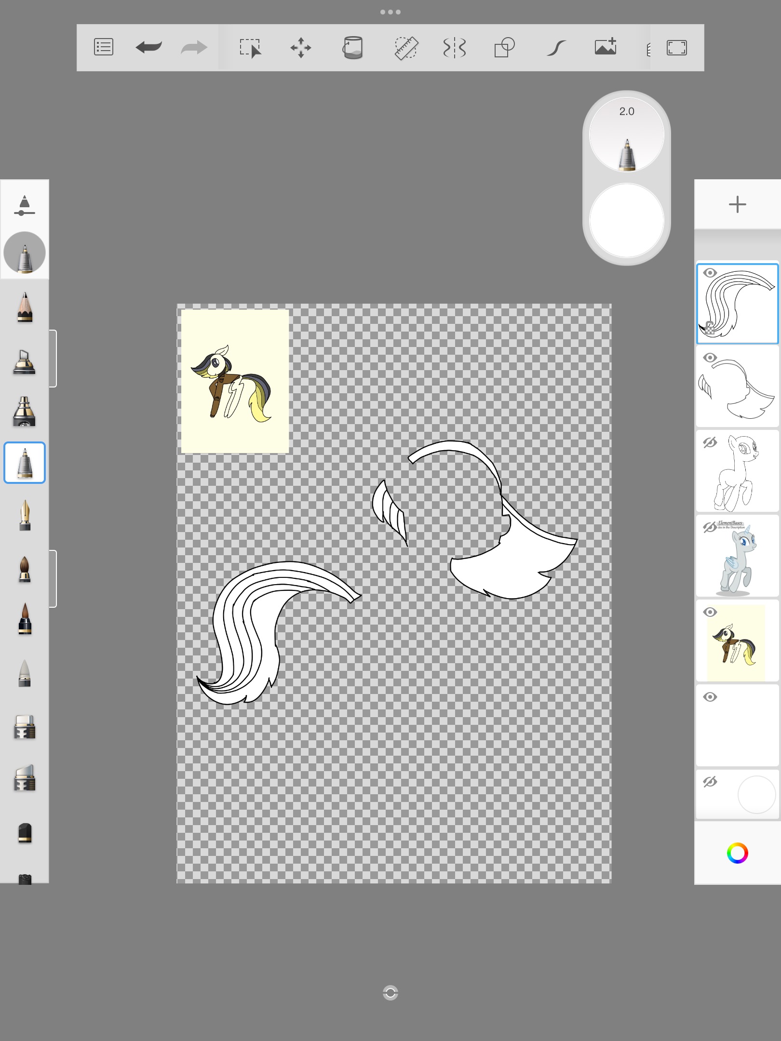Redo the undone action
The image size is (781, 1041).
pos(194,47)
